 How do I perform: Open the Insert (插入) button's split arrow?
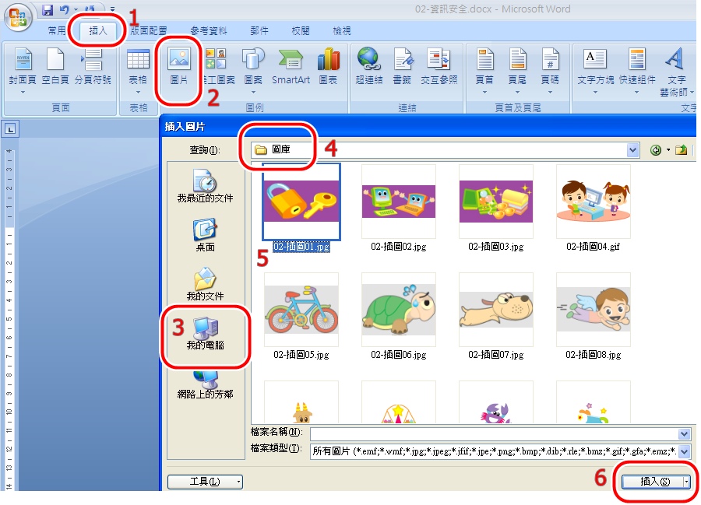coord(686,482)
